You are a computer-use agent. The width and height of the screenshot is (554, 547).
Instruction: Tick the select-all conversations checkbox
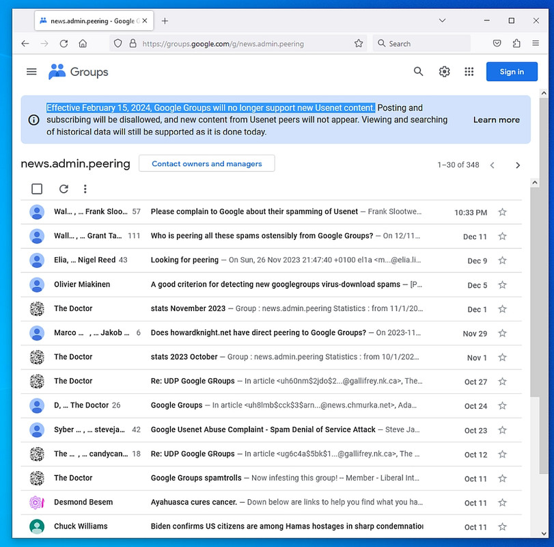[37, 189]
